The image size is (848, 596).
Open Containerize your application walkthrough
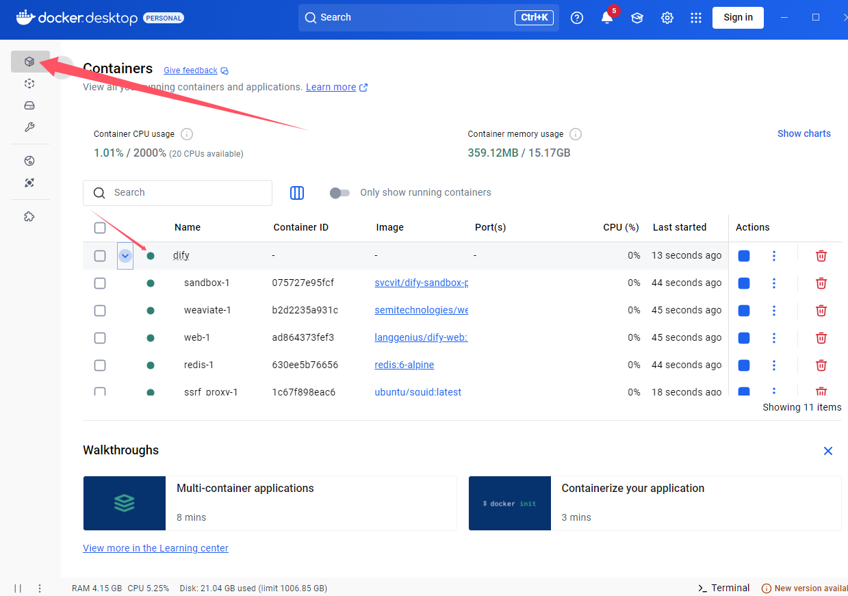[x=655, y=504]
